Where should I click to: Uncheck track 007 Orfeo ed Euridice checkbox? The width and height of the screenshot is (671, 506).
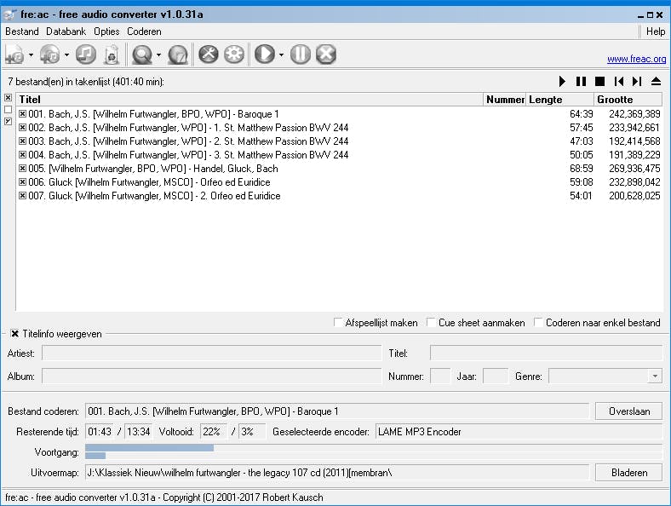click(x=23, y=196)
